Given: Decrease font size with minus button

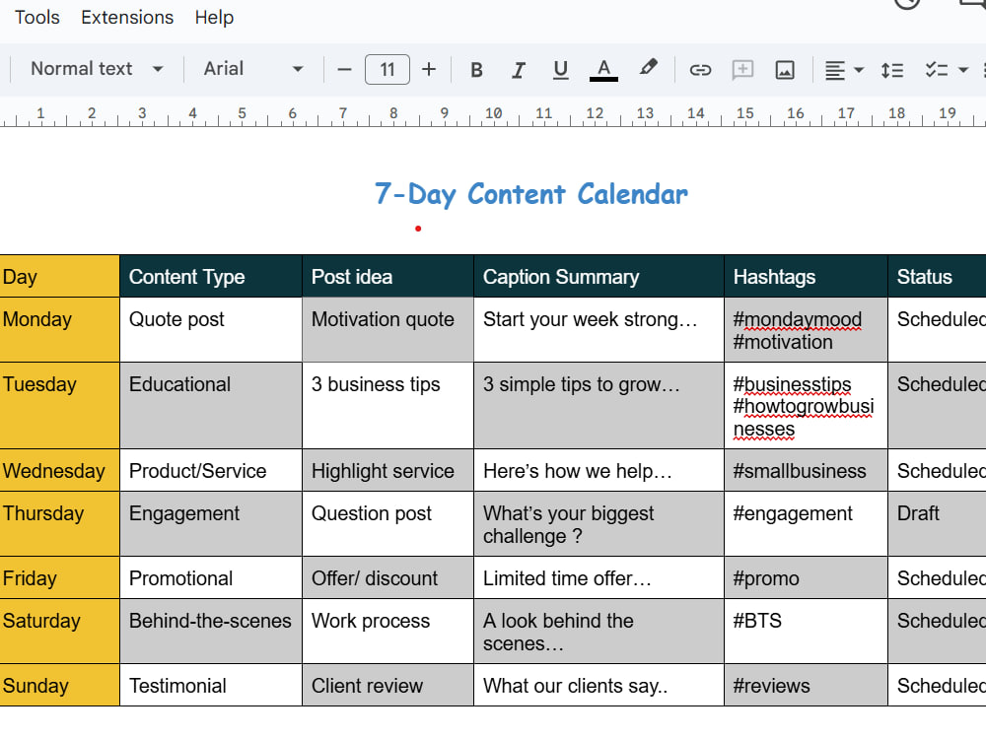Looking at the screenshot, I should pyautogui.click(x=344, y=69).
